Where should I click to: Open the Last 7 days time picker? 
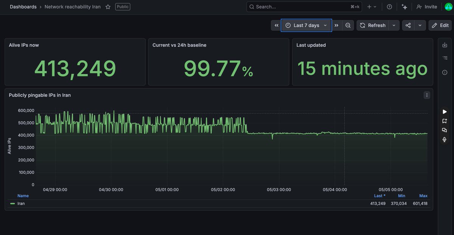click(306, 25)
